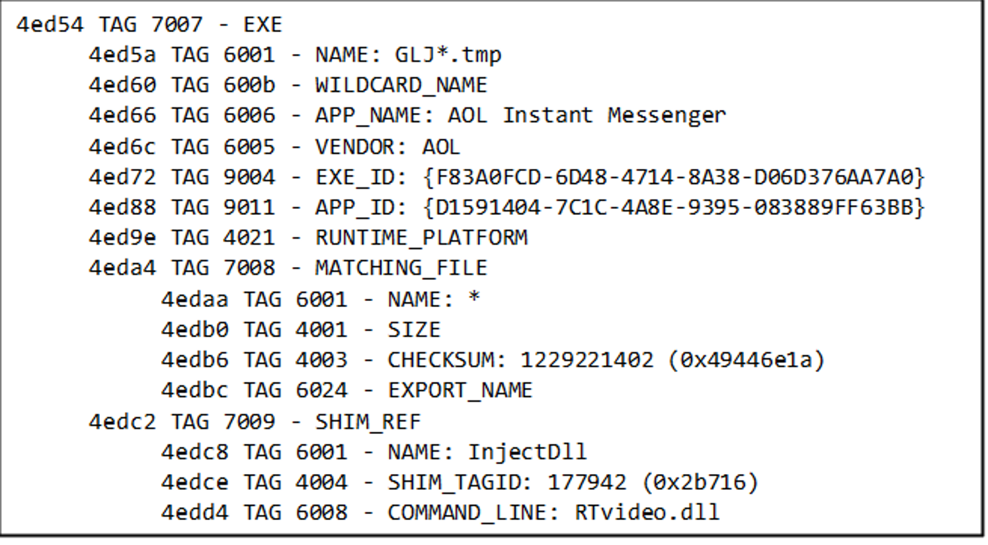Click the EXE_ID GUID value
The height and width of the screenshot is (545, 988).
tap(674, 177)
